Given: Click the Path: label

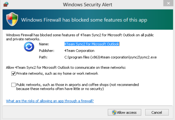Looking at the screenshot, I should click(43, 57).
